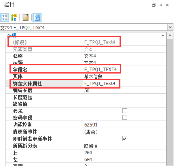175x166 pixels.
Task: Click the 字段名 property label
Action: [x=20, y=70]
